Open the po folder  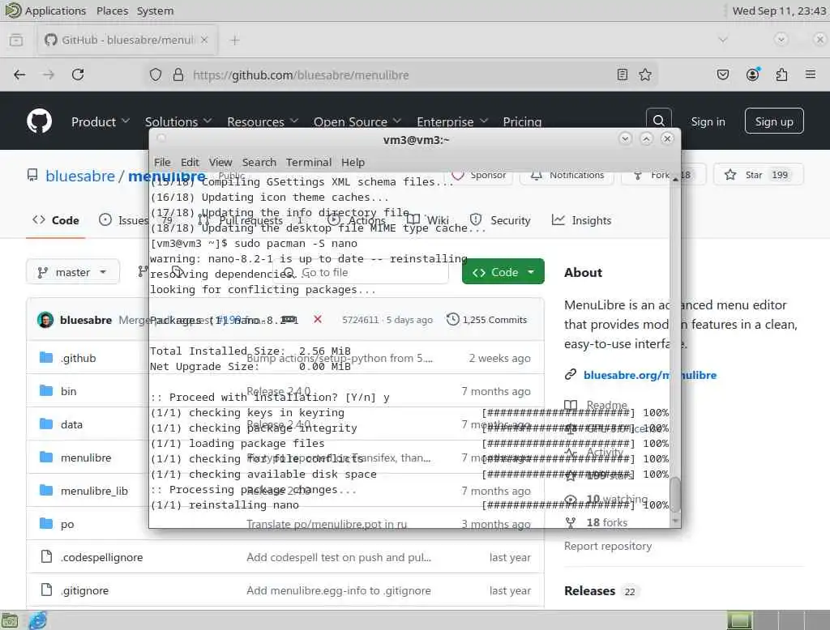coord(67,525)
